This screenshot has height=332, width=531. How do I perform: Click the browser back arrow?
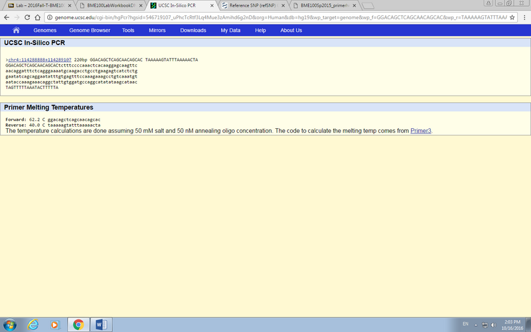(7, 17)
